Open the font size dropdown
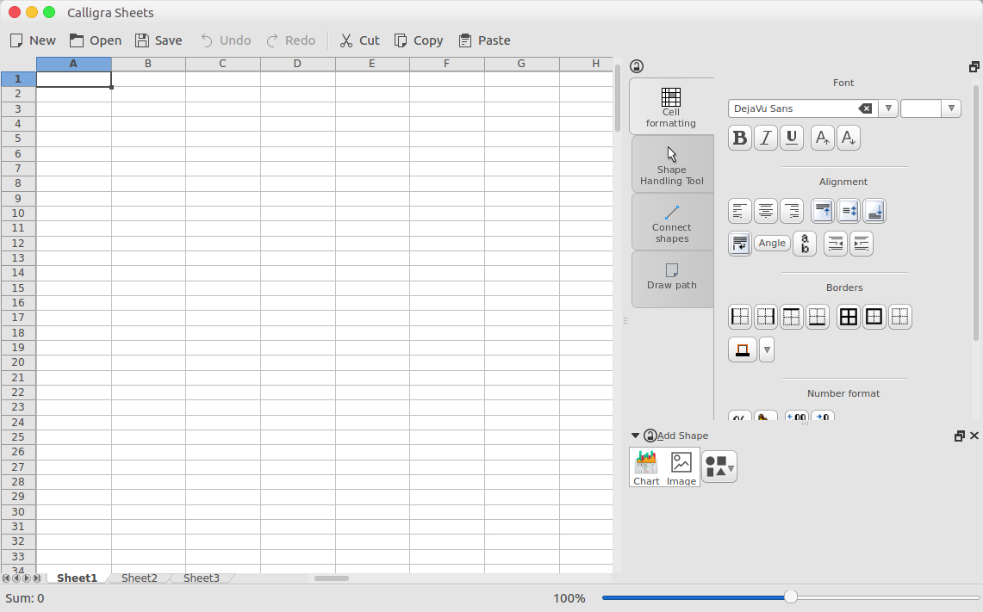The image size is (983, 612). pos(951,108)
